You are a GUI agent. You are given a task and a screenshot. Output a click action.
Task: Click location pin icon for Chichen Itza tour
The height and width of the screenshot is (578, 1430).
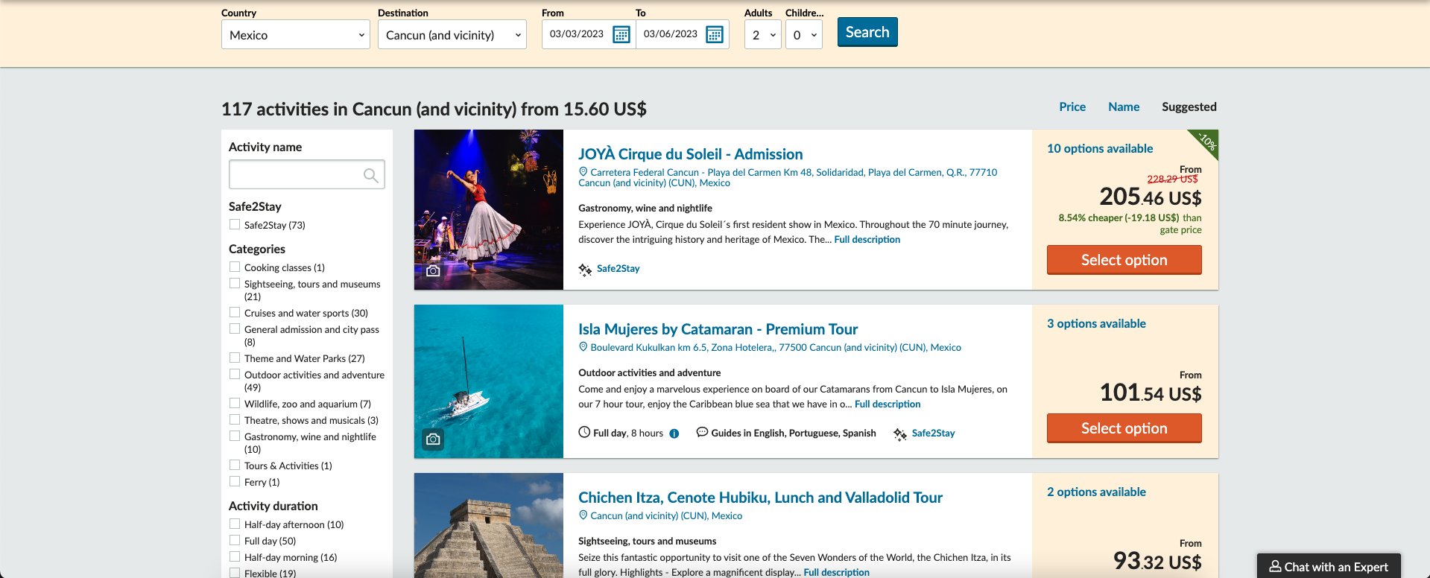pyautogui.click(x=583, y=515)
